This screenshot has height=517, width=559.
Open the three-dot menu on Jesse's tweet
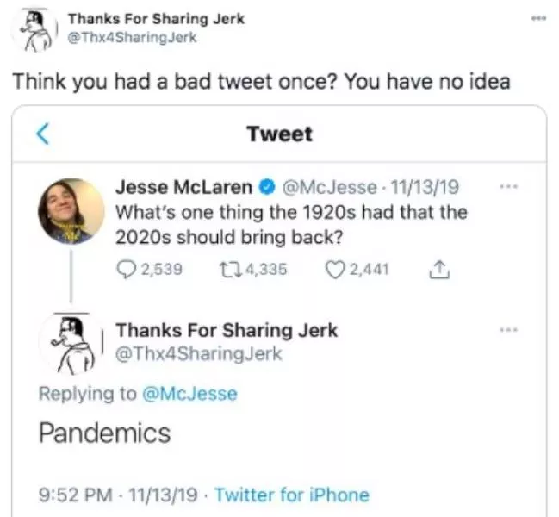[x=510, y=187]
